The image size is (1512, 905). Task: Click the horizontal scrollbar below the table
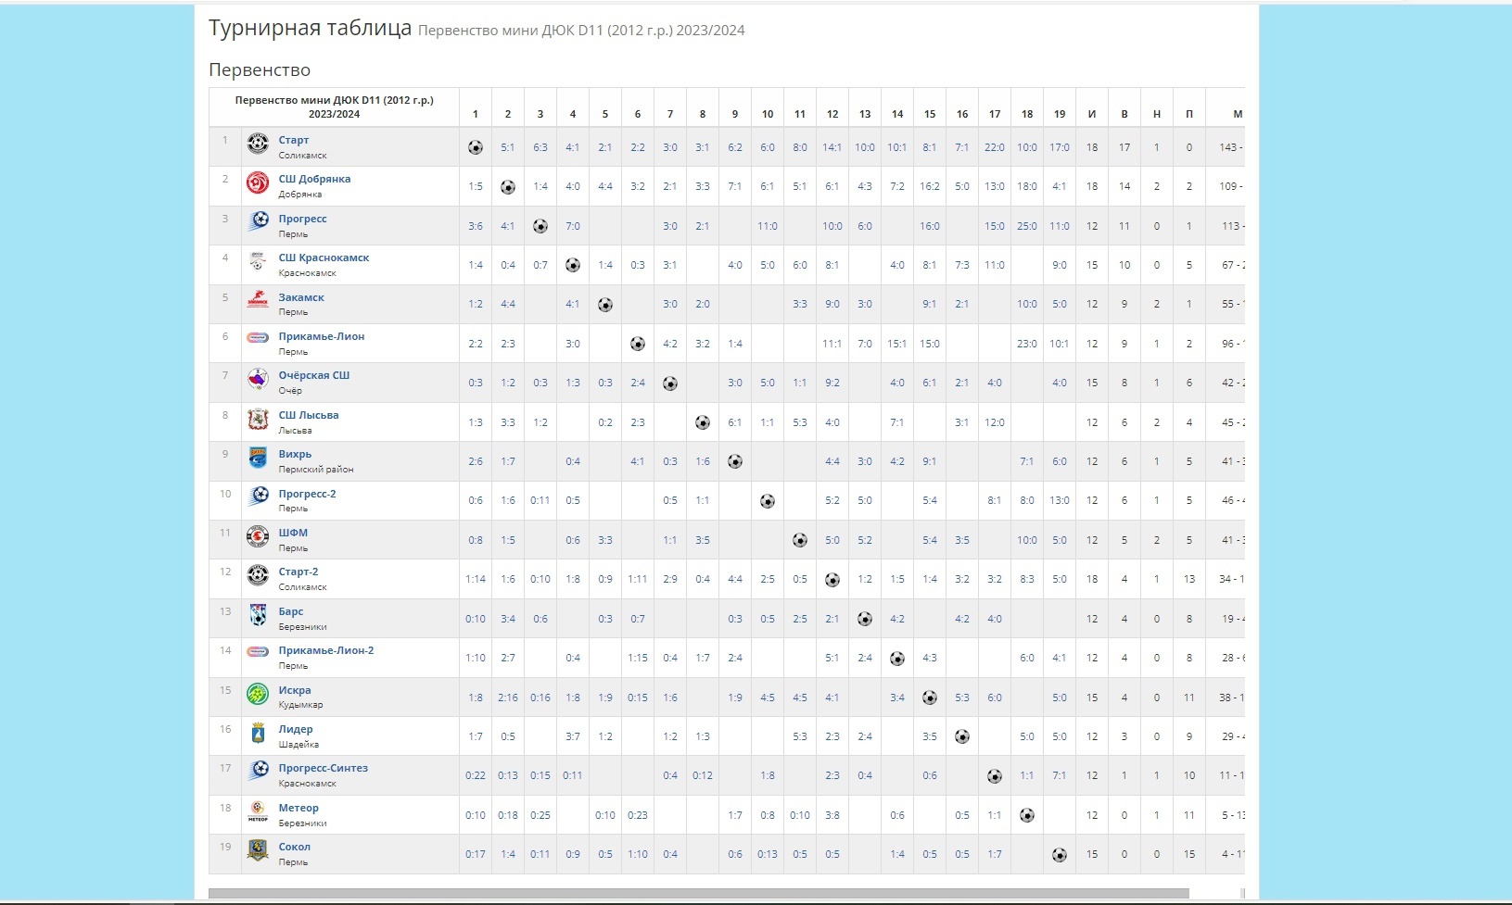[x=699, y=894]
